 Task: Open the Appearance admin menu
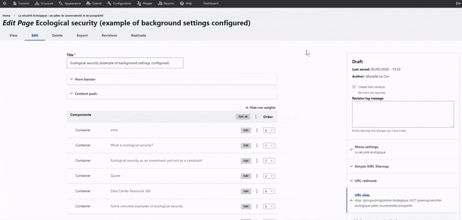(69, 3)
